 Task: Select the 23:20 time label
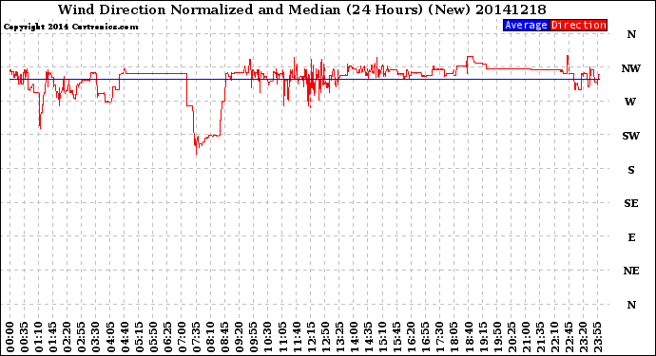pos(583,337)
